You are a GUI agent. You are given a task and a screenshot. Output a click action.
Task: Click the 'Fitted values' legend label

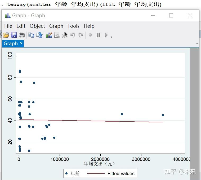pos(121,174)
